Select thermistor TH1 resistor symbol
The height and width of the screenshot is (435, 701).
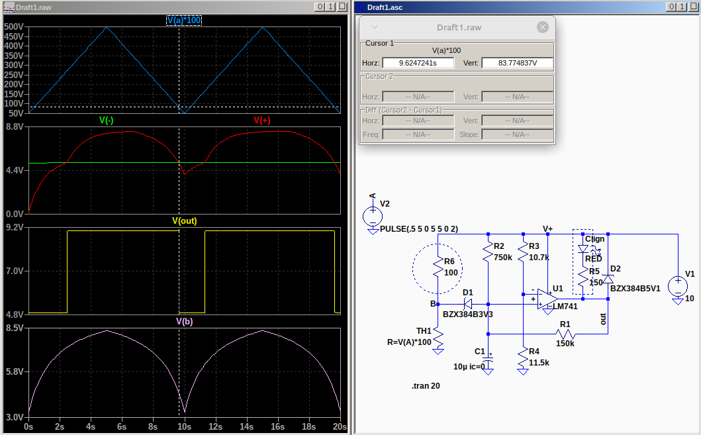click(x=438, y=336)
